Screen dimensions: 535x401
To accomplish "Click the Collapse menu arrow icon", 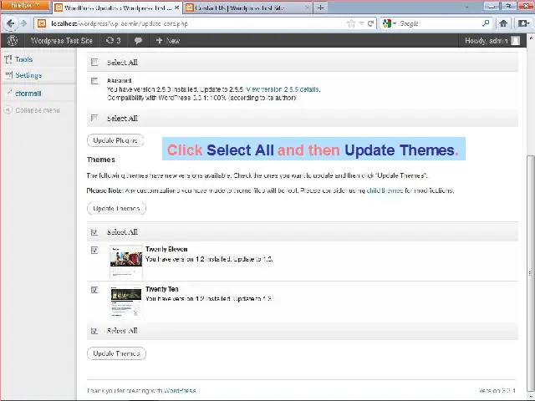I will point(8,110).
